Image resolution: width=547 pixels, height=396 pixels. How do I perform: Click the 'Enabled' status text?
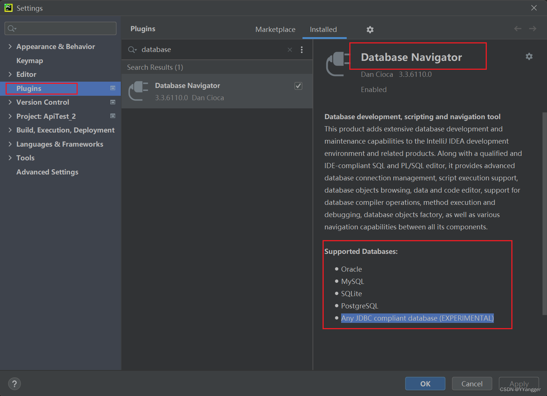point(373,89)
